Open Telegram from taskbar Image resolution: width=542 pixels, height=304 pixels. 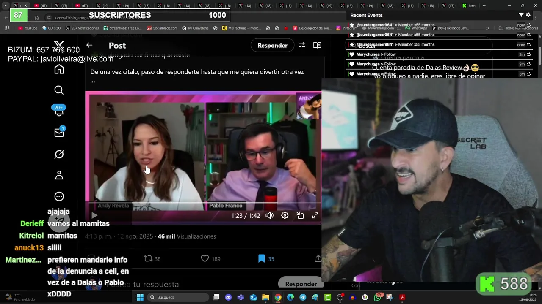coord(303,297)
